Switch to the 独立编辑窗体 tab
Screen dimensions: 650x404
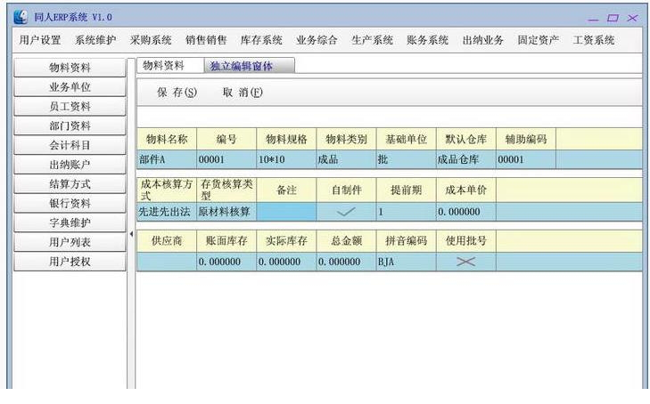click(249, 66)
